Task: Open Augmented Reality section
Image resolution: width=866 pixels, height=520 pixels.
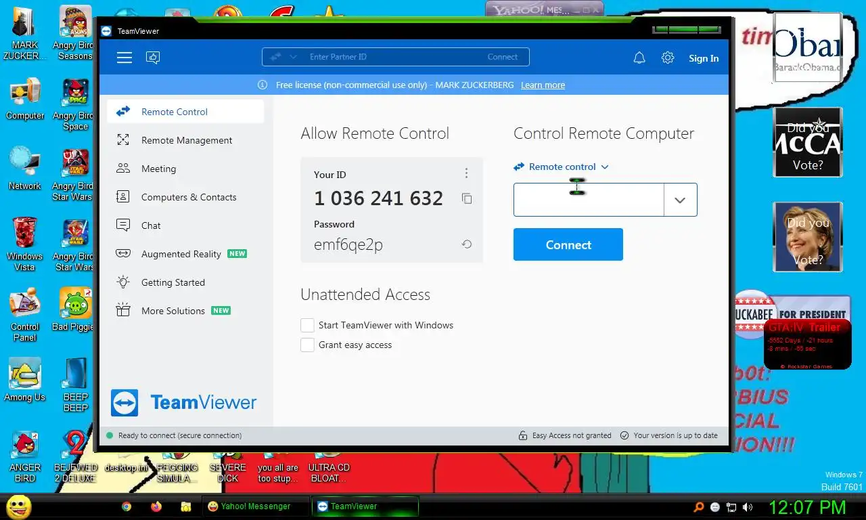Action: coord(185,254)
